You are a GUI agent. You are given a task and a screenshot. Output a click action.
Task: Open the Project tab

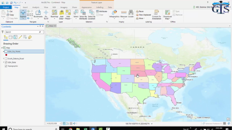[6, 7]
